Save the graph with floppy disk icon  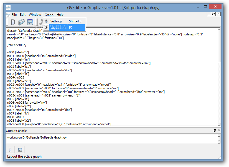coord(30,22)
